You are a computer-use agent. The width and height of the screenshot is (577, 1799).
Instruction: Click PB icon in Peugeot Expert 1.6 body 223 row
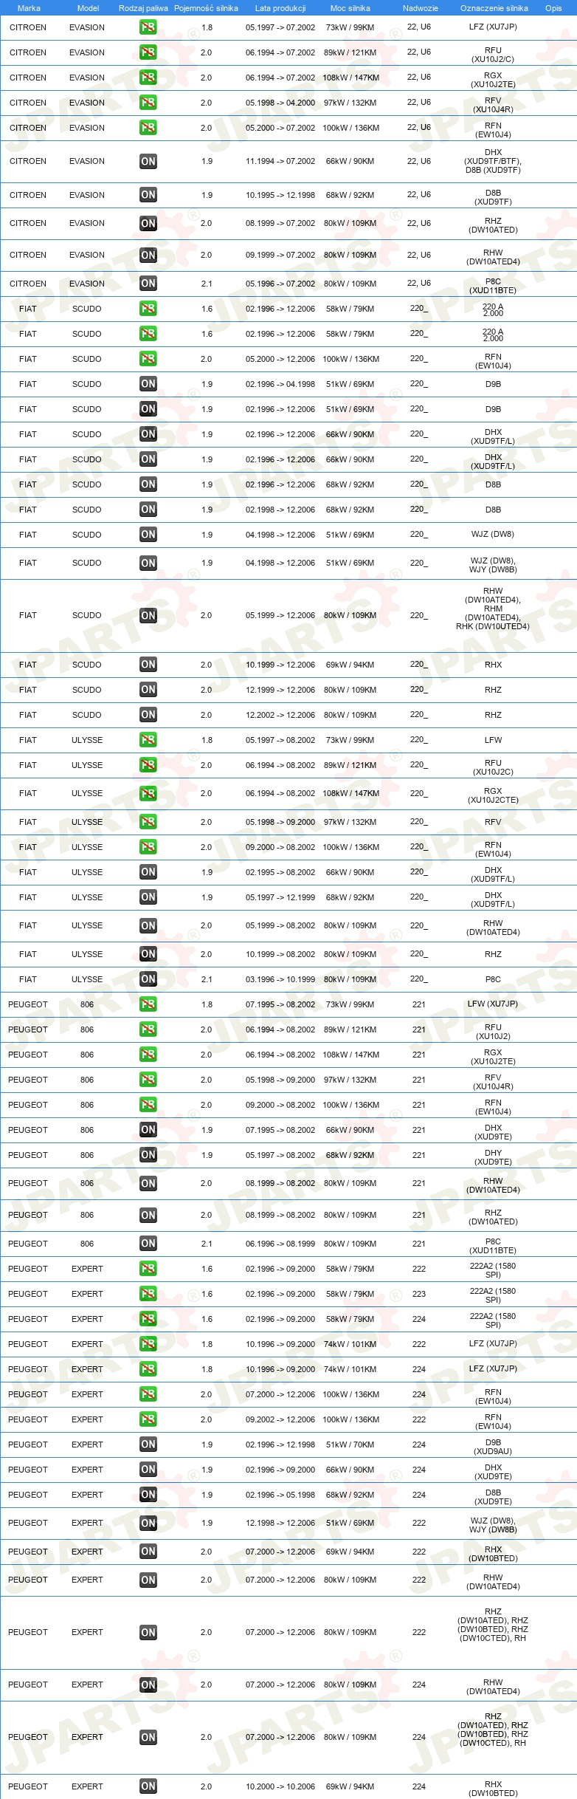pyautogui.click(x=148, y=1294)
